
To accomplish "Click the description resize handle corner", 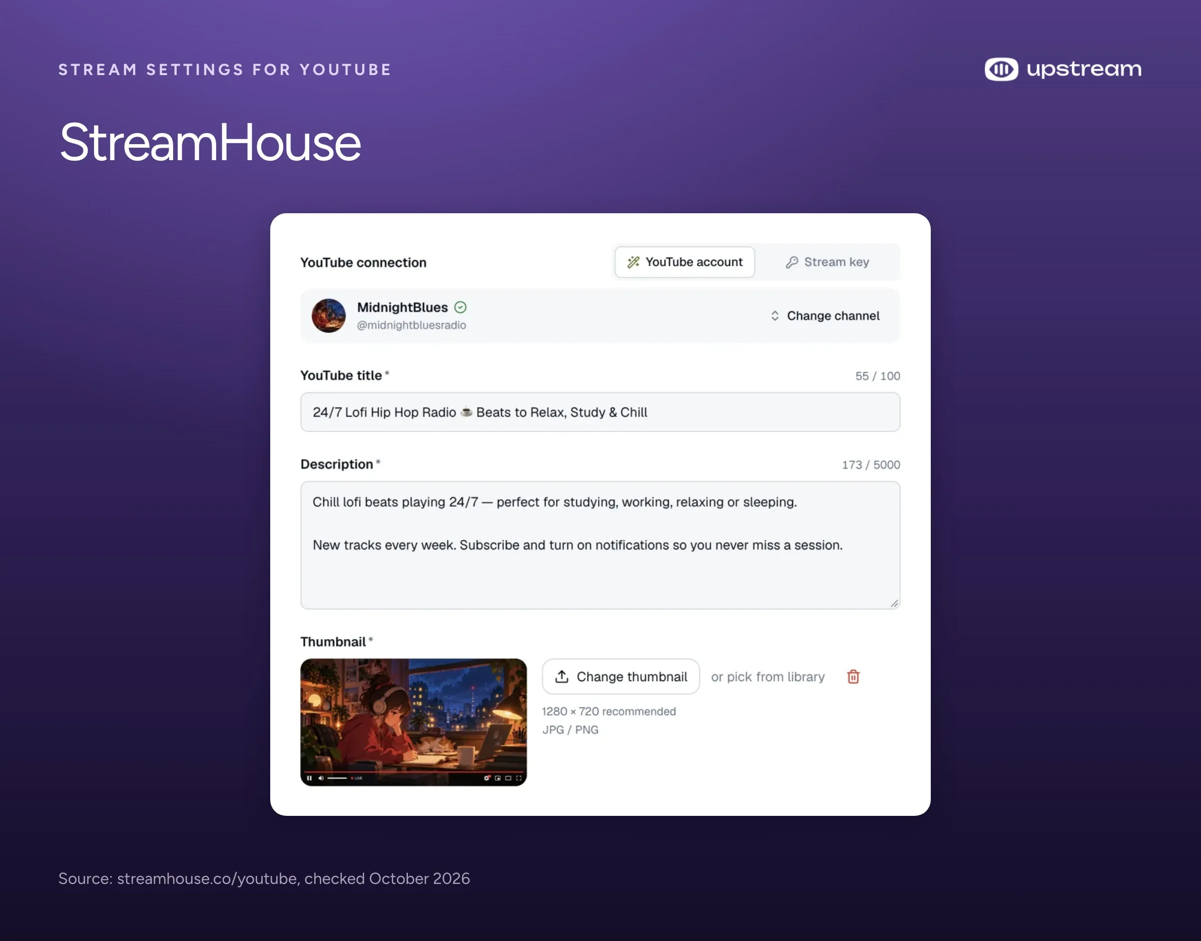I will click(894, 603).
